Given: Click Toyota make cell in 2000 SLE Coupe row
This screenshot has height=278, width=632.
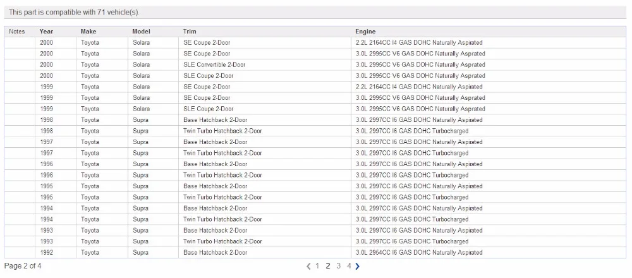Looking at the screenshot, I should click(x=102, y=76).
